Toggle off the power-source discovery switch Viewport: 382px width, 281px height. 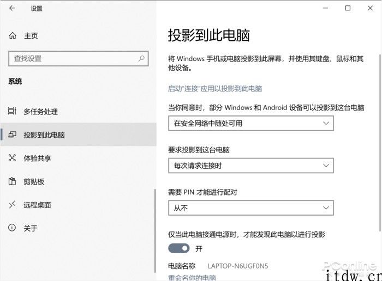point(179,248)
